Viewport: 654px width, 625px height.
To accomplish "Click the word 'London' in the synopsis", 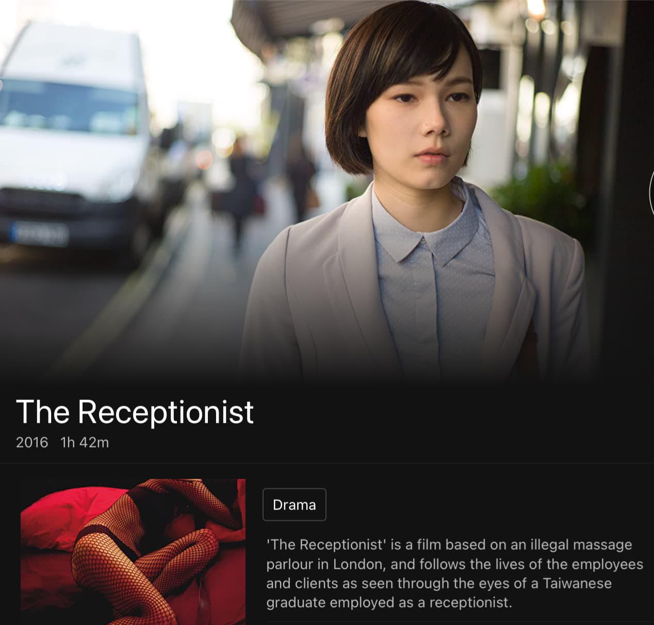I will click(x=359, y=564).
